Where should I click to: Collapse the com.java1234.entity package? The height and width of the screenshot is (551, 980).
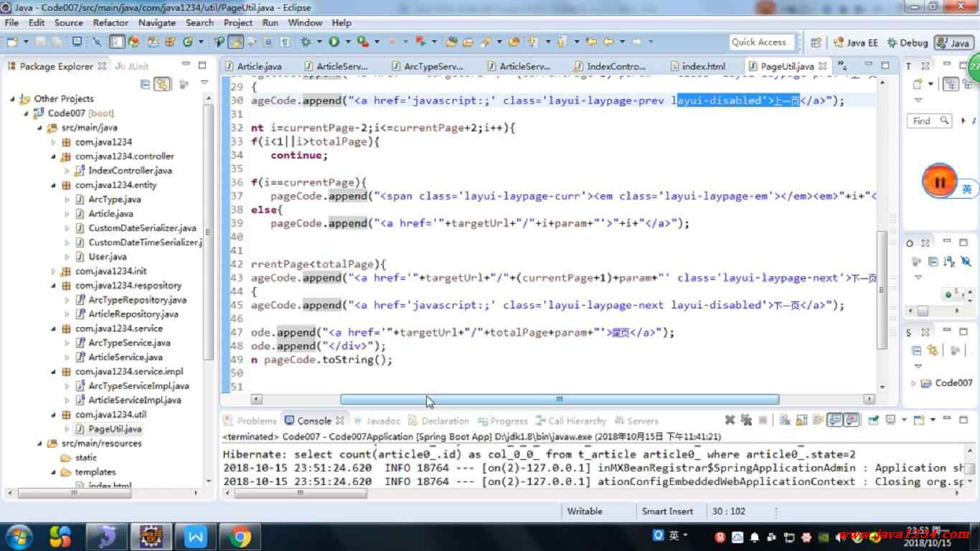[x=54, y=185]
